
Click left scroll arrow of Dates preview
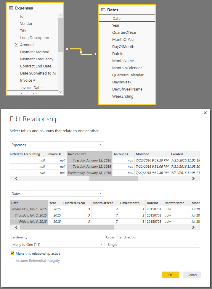point(16,227)
